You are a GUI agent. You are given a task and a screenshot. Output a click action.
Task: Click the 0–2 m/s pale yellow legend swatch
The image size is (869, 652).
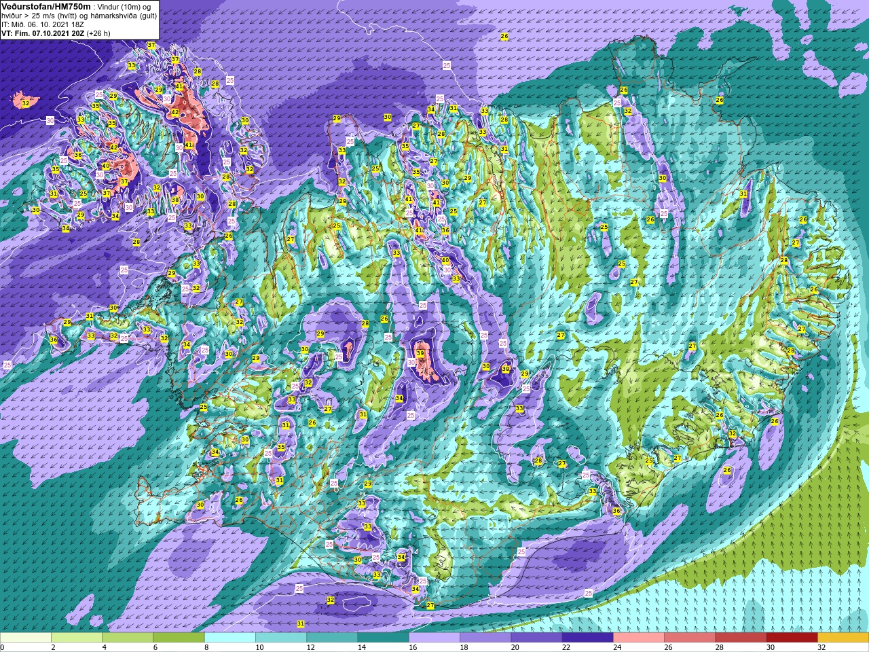(x=26, y=638)
